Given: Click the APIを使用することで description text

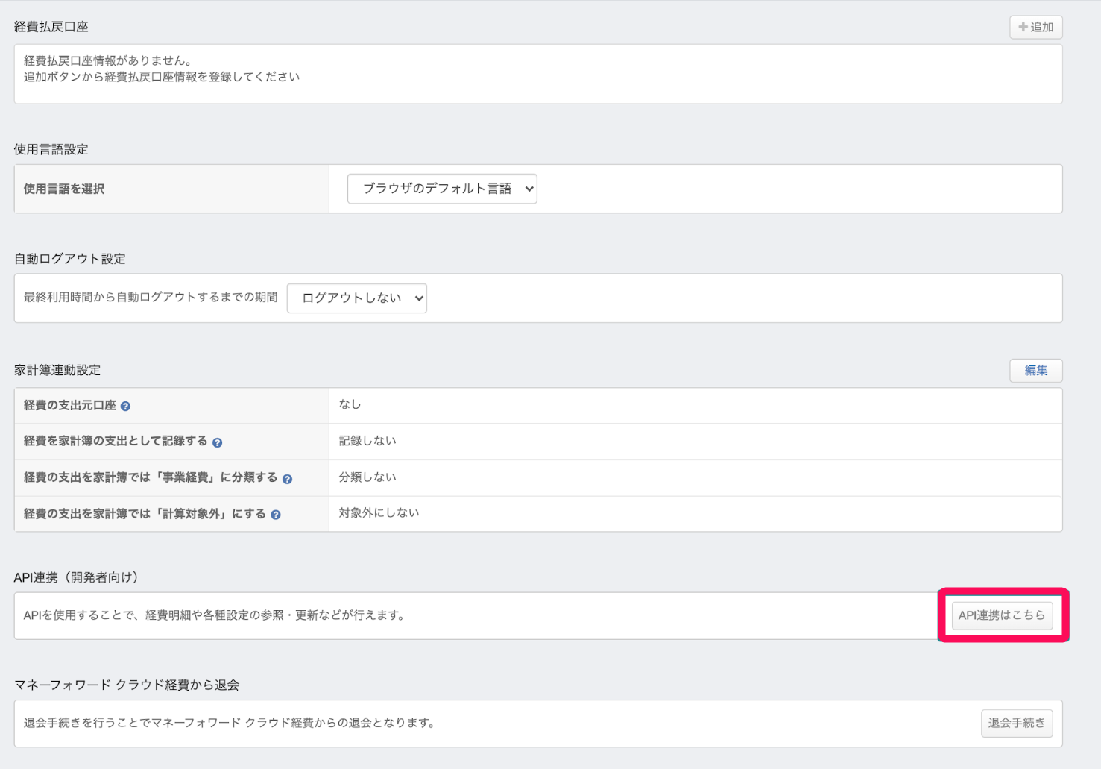Looking at the screenshot, I should point(215,615).
